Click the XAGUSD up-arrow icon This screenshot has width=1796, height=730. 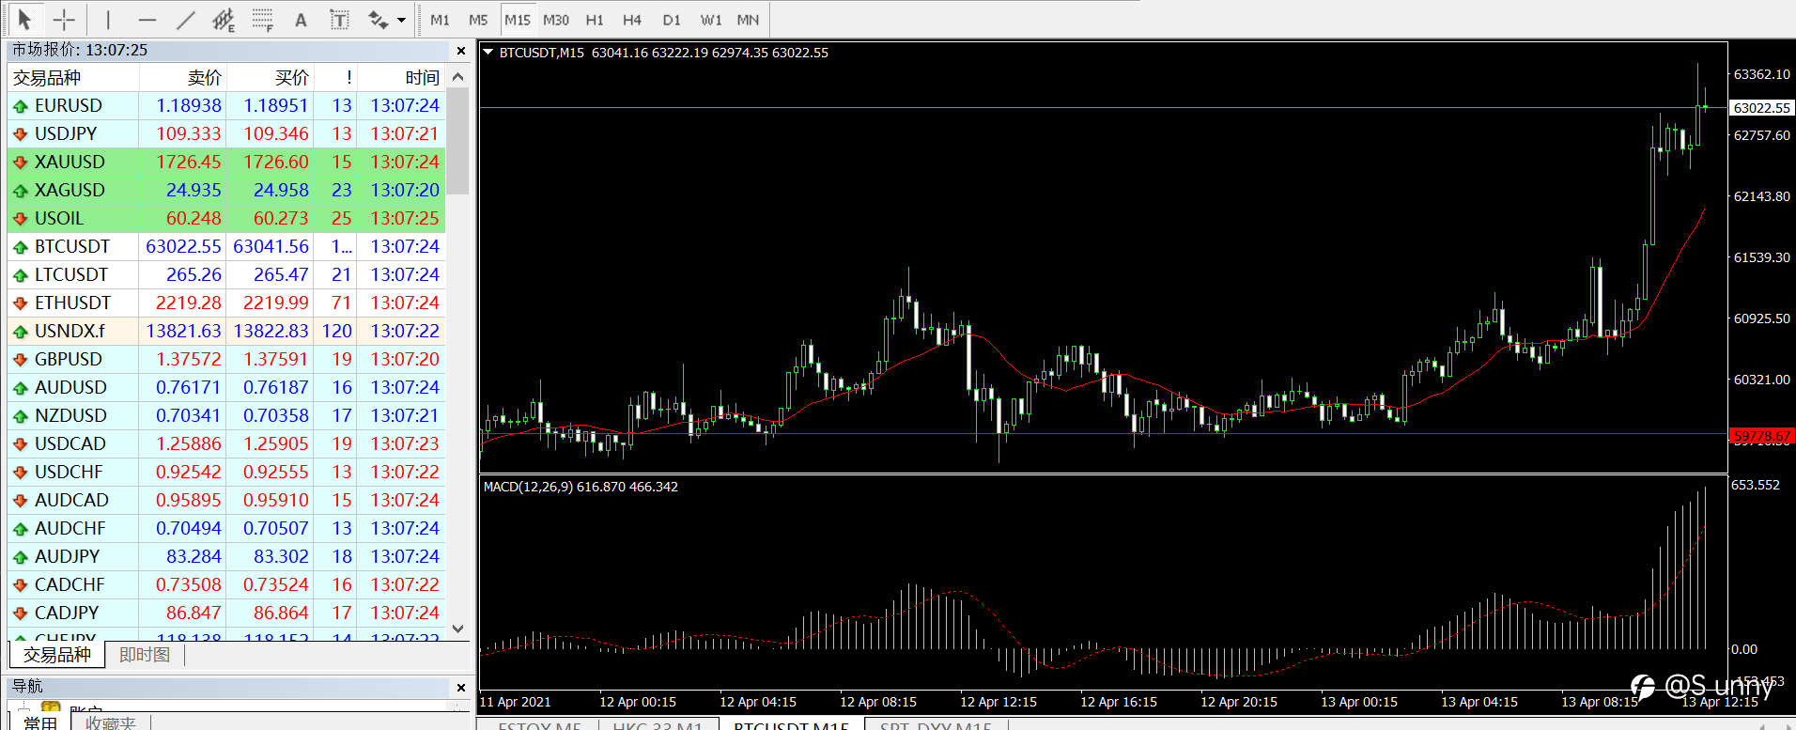[21, 191]
